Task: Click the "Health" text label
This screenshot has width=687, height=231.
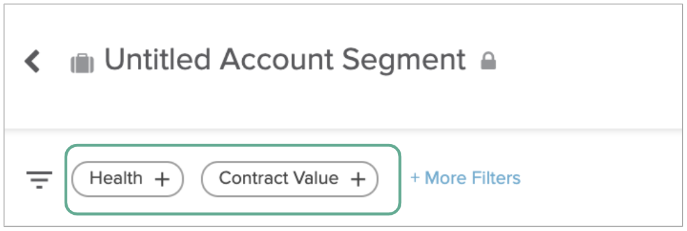Action: pyautogui.click(x=116, y=178)
